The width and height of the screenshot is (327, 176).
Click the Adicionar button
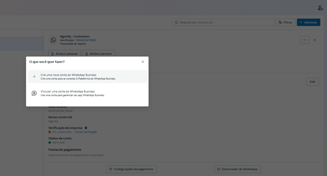308,22
